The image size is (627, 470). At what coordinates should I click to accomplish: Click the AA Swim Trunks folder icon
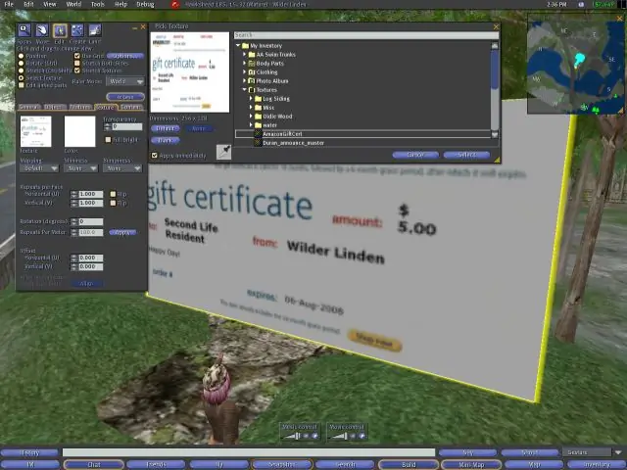252,55
